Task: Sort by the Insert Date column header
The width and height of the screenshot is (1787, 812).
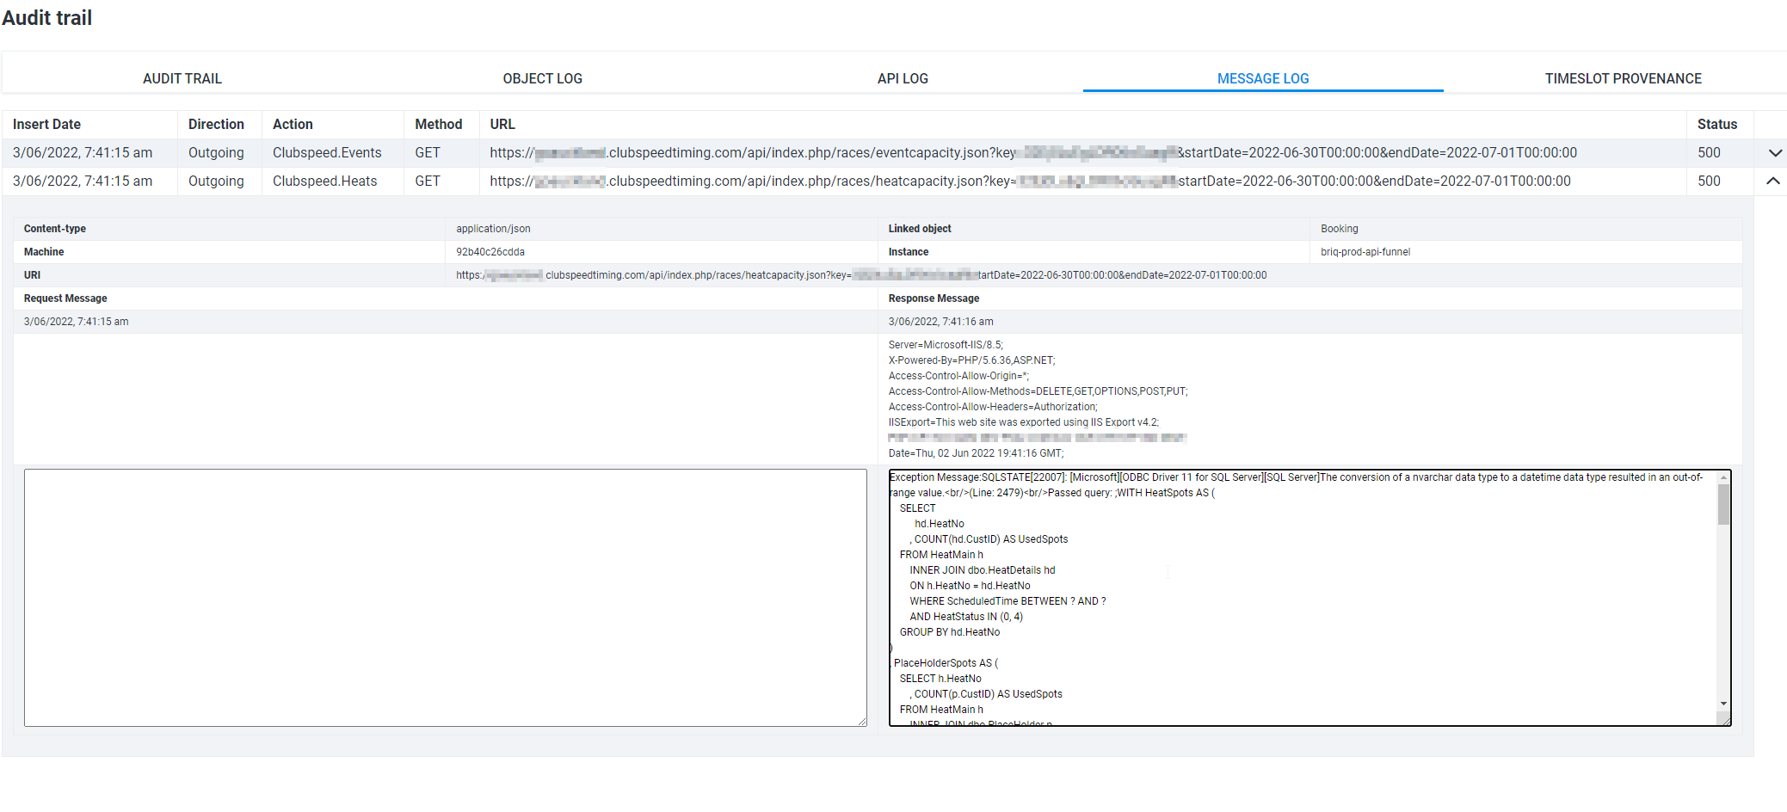Action: click(46, 124)
